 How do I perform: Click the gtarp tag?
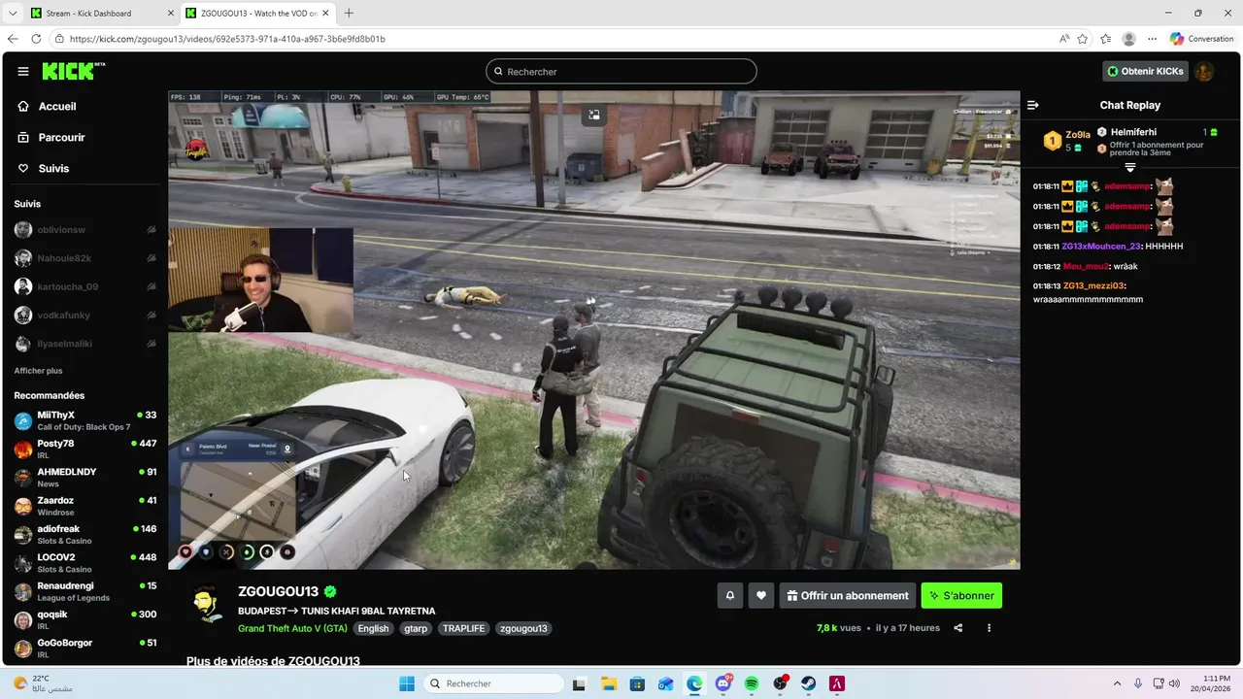[416, 628]
